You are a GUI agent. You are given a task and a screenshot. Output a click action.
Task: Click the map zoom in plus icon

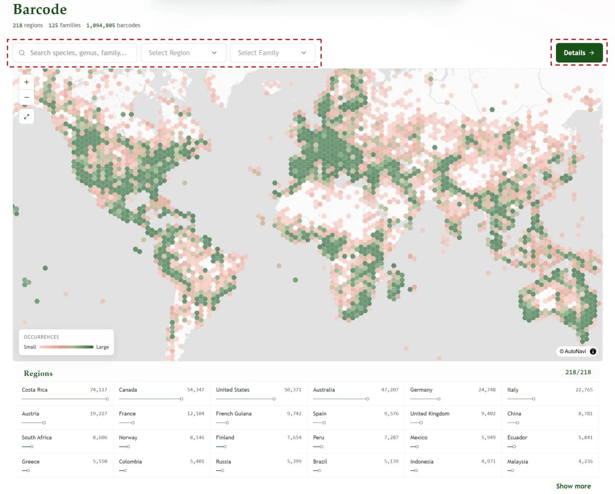pos(27,82)
